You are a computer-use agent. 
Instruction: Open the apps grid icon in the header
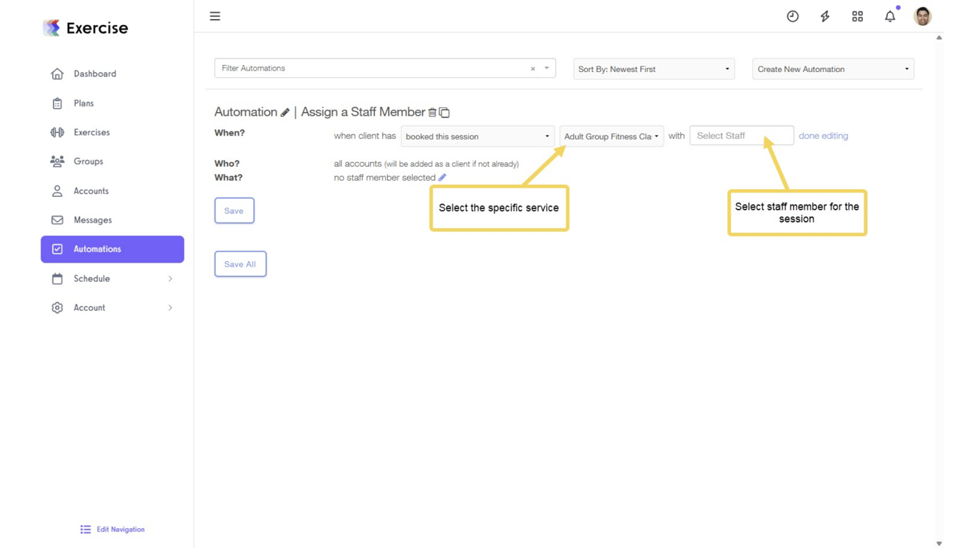(x=857, y=16)
